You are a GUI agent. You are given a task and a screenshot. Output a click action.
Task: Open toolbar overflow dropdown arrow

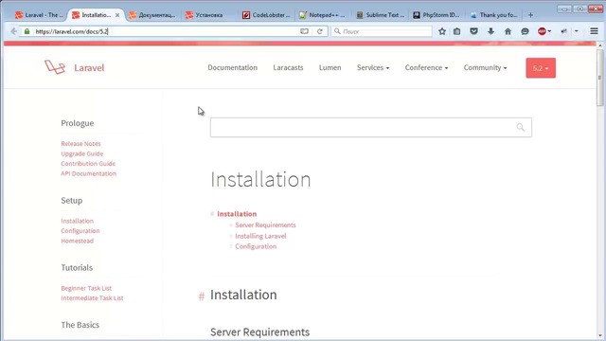click(x=577, y=31)
